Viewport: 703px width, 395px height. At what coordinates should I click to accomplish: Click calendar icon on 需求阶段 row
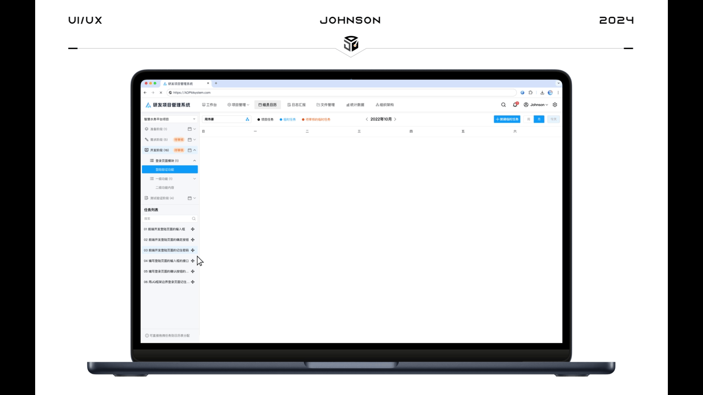(190, 140)
